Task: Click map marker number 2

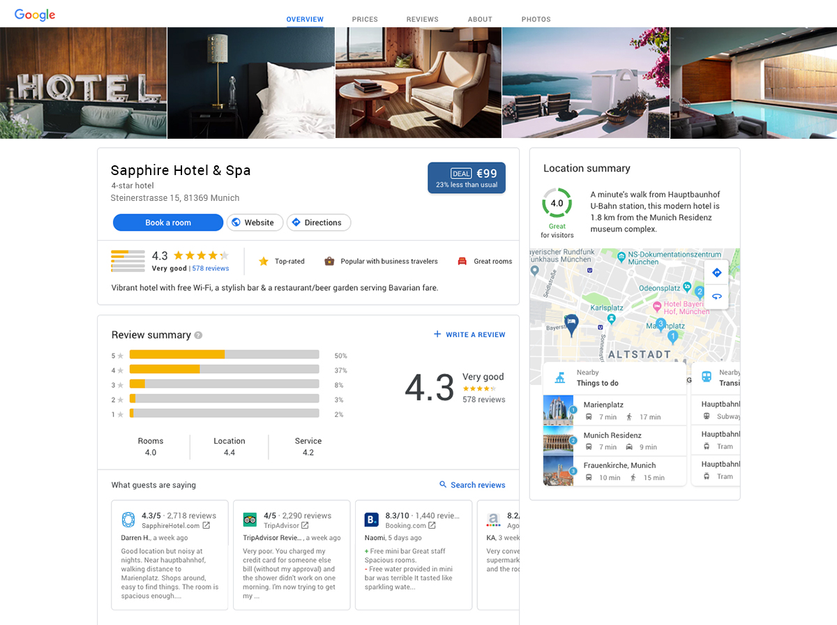Action: pyautogui.click(x=700, y=292)
